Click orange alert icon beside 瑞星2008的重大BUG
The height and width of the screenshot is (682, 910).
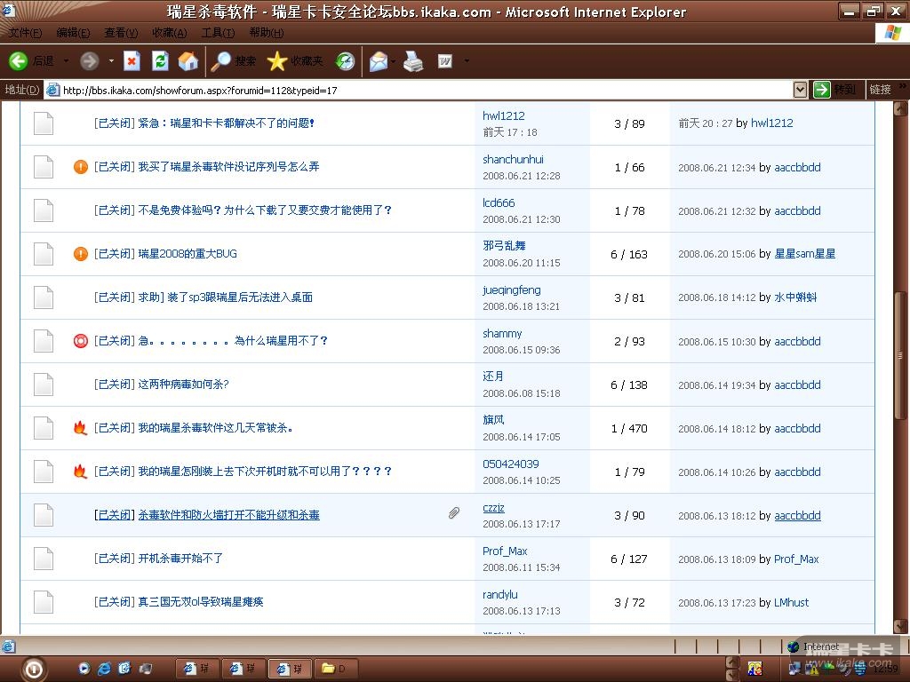[x=81, y=253]
